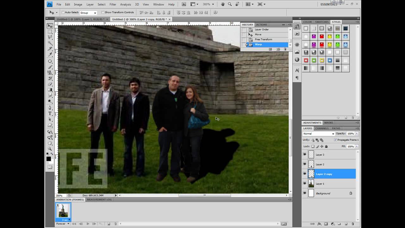This screenshot has height=228, width=405.
Task: Add a layer mask
Action: tap(326, 224)
